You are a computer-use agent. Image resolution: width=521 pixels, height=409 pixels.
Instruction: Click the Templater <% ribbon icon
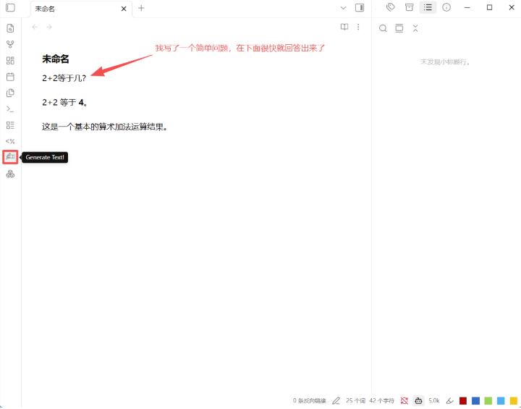[x=10, y=141]
